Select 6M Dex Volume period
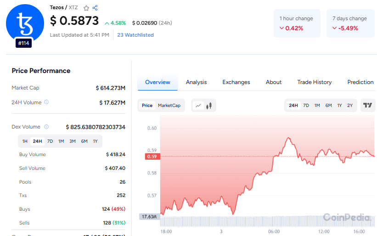 [x=84, y=141]
